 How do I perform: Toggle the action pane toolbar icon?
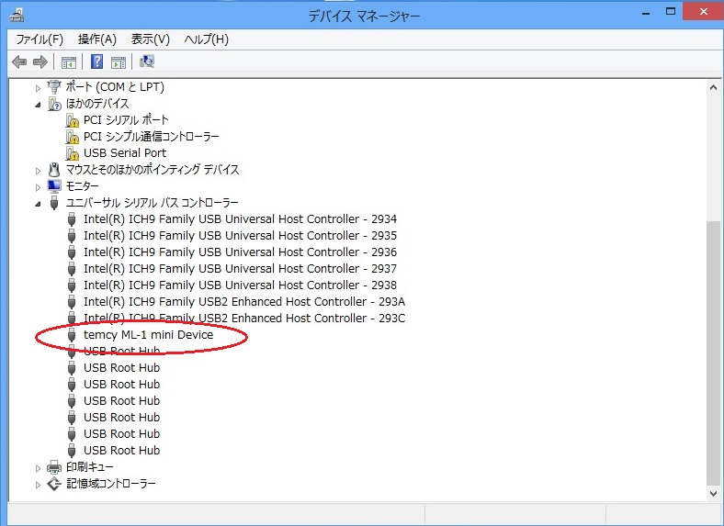(119, 62)
